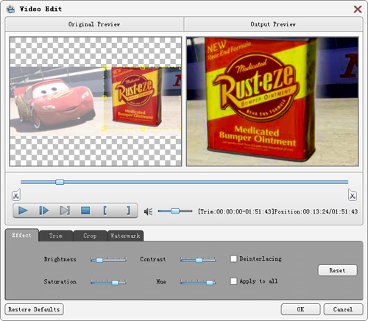This screenshot has width=368, height=321.
Task: Click the Output Preview image
Action: click(x=272, y=102)
